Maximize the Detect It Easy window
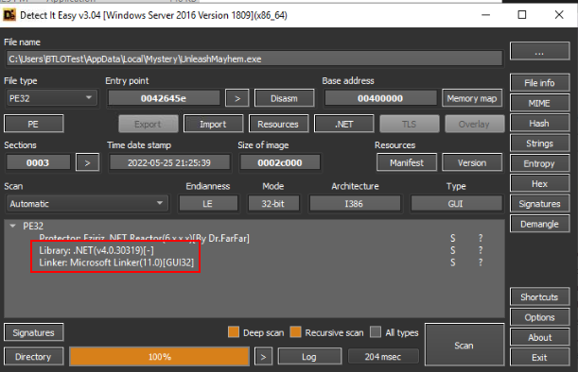The width and height of the screenshot is (578, 372). coord(522,15)
